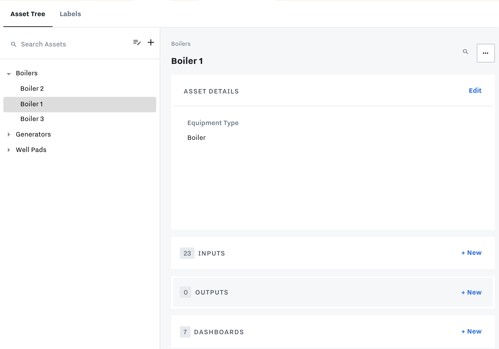The image size is (499, 349).
Task: Add a new input with + New
Action: 471,253
